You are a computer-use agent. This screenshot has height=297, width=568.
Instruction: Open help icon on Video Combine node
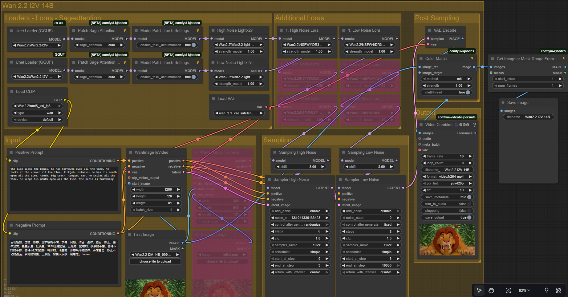tap(474, 125)
